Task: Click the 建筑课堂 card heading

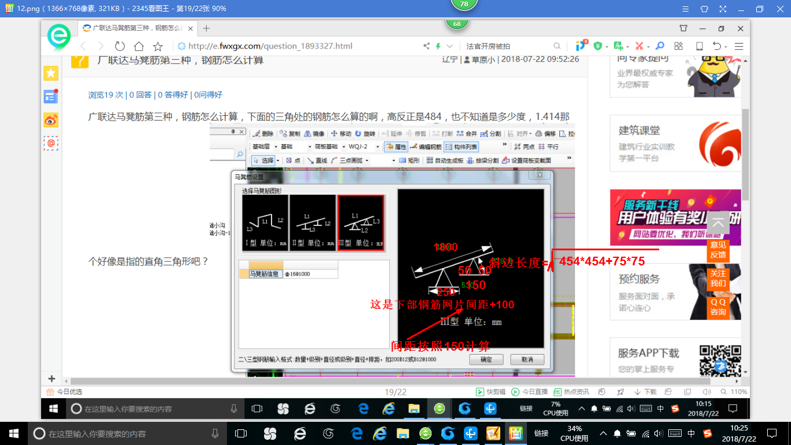Action: 639,131
